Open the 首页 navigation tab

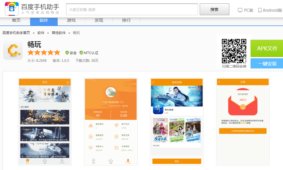[16, 20]
